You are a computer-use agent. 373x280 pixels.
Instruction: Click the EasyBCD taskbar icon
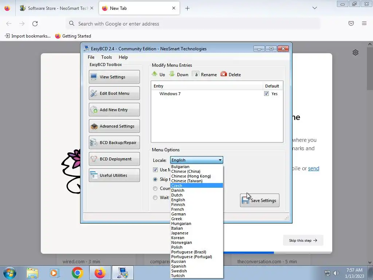click(123, 273)
